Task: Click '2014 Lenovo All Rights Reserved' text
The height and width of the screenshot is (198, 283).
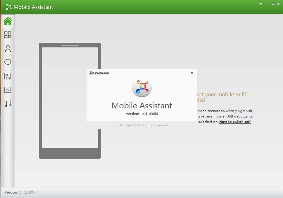Action: [142, 125]
